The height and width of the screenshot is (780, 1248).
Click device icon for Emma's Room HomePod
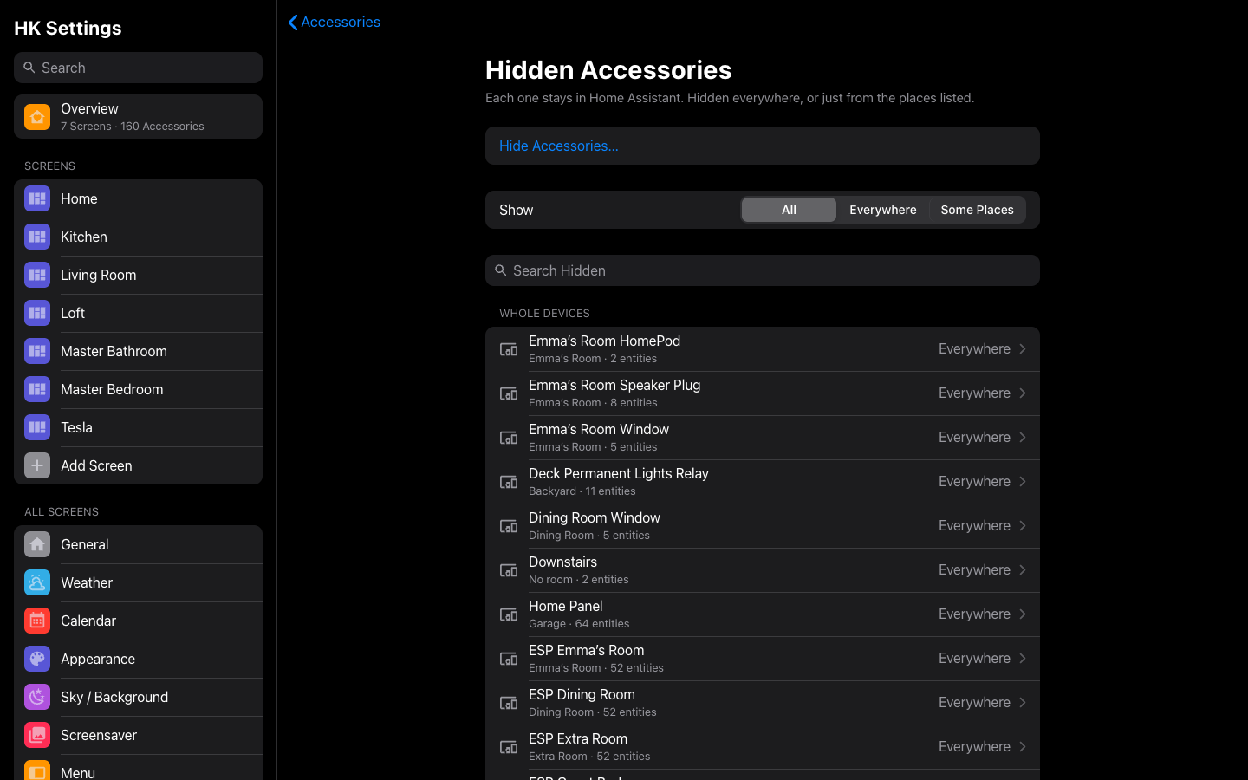tap(509, 349)
